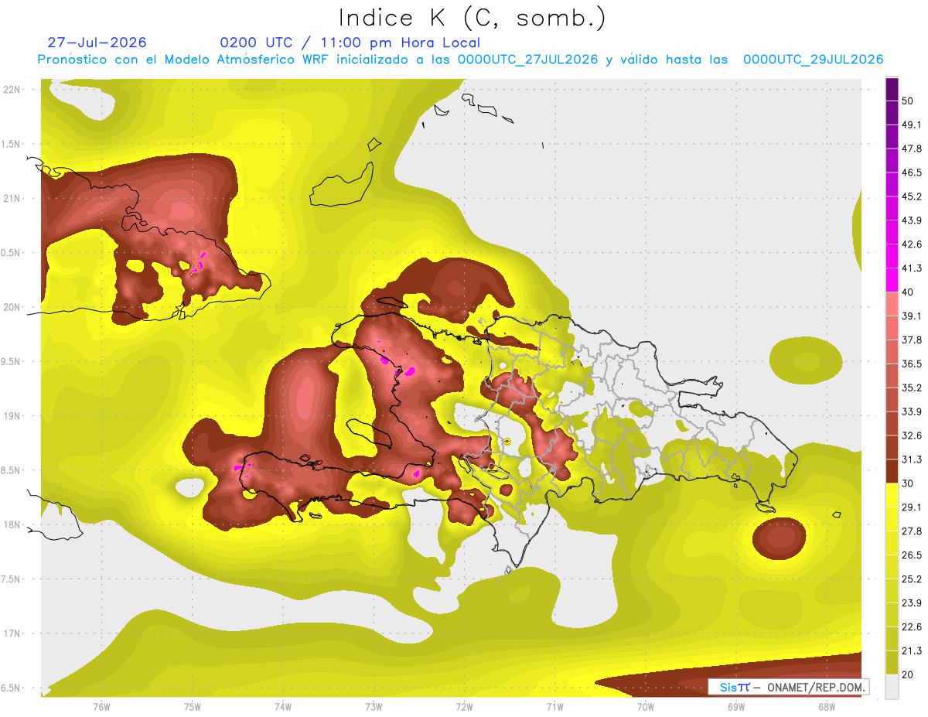Screen dimensions: 928x717
Task: Click the '41.3' value on the color scale
Action: (912, 268)
